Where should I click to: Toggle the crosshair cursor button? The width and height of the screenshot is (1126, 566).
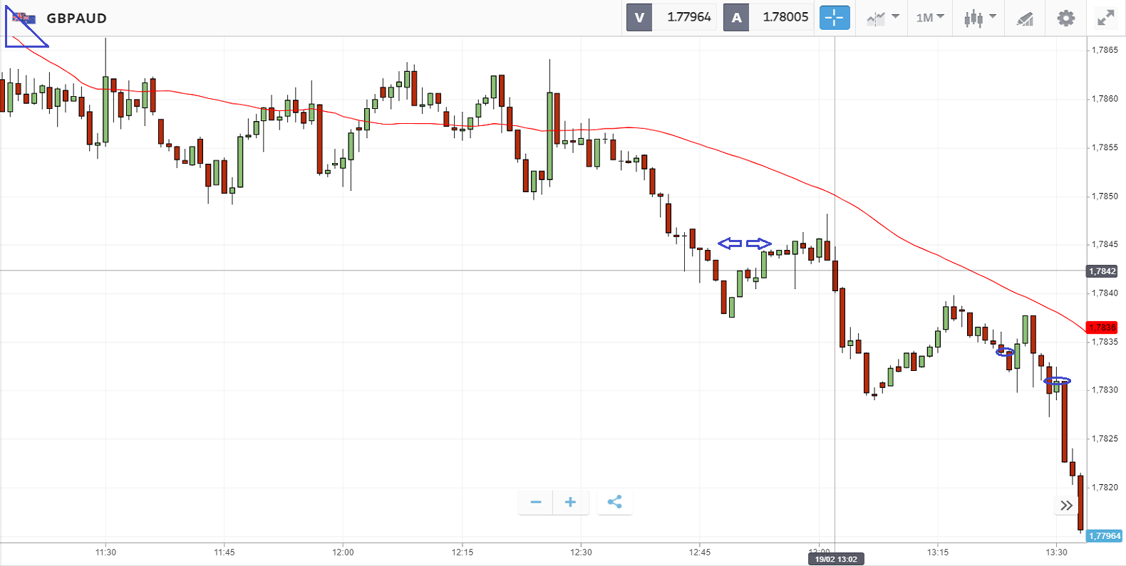835,18
